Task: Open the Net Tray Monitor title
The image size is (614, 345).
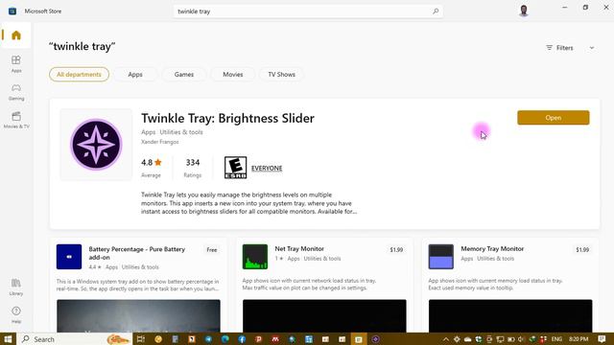Action: pyautogui.click(x=299, y=249)
